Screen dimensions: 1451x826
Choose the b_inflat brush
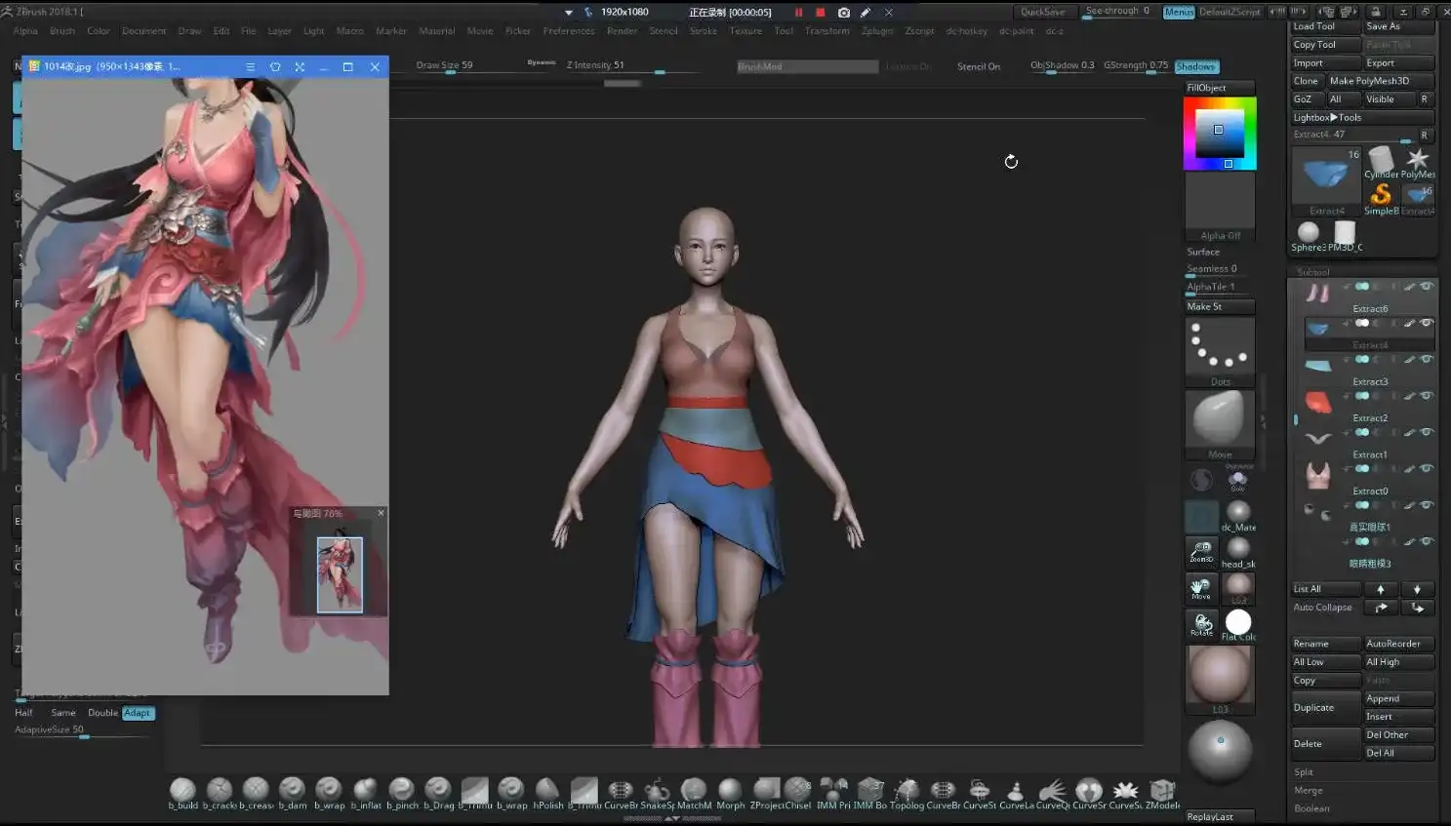(364, 792)
